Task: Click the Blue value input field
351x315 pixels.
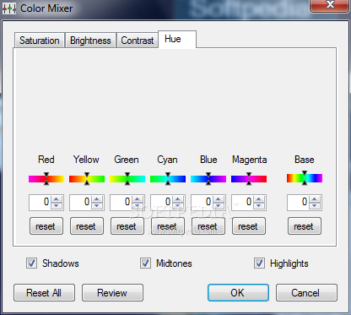Action: click(202, 202)
